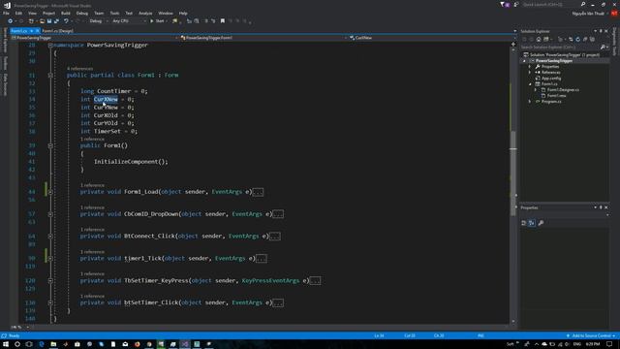This screenshot has width=620, height=349.
Task: Click the collapsed ellipsis box after timer1_Tick
Action: pyautogui.click(x=261, y=259)
